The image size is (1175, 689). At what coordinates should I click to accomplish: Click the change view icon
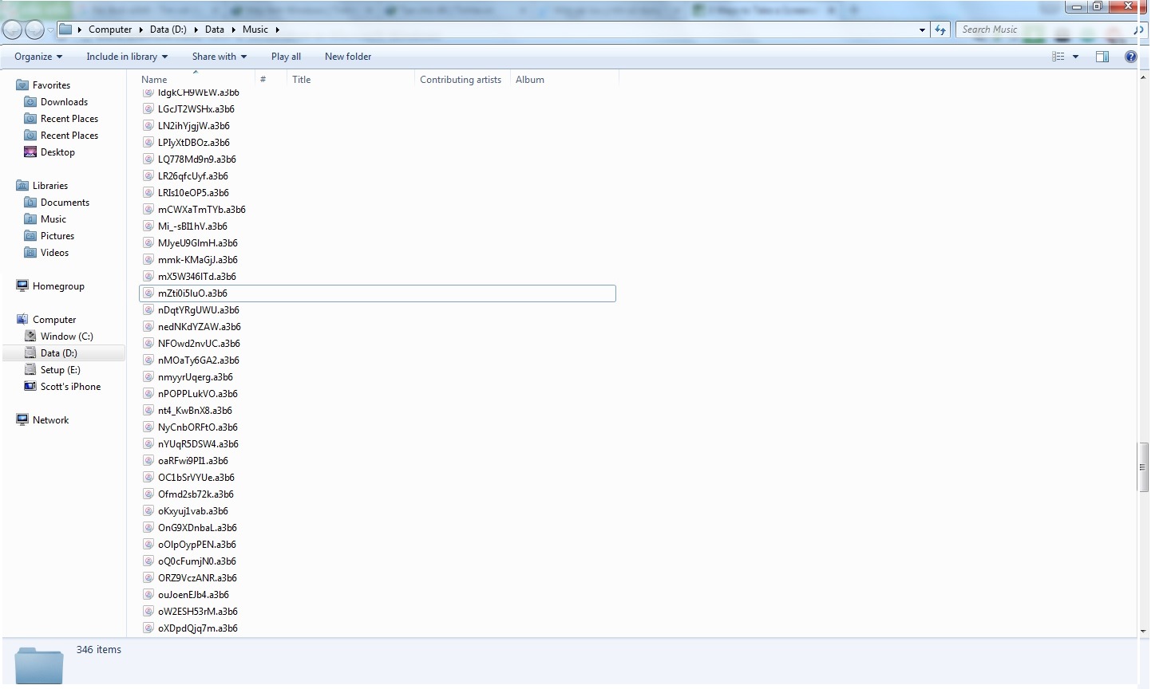1058,57
